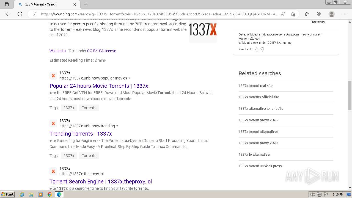Add page to favorites star-plus icon
The height and width of the screenshot is (198, 352).
point(293,14)
